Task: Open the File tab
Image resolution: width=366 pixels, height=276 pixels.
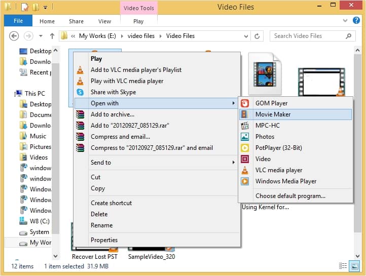Action: (18, 21)
